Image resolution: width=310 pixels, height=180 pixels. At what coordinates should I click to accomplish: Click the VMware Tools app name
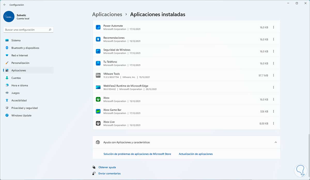coord(112,74)
